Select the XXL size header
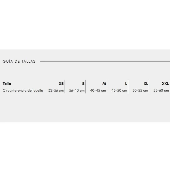Viewport: 170px width, 170px height. click(165, 84)
